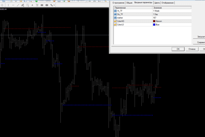Viewport: 205px width, 137px height.
Task: Switch to the 'Отображение' tab
Action: point(168,3)
